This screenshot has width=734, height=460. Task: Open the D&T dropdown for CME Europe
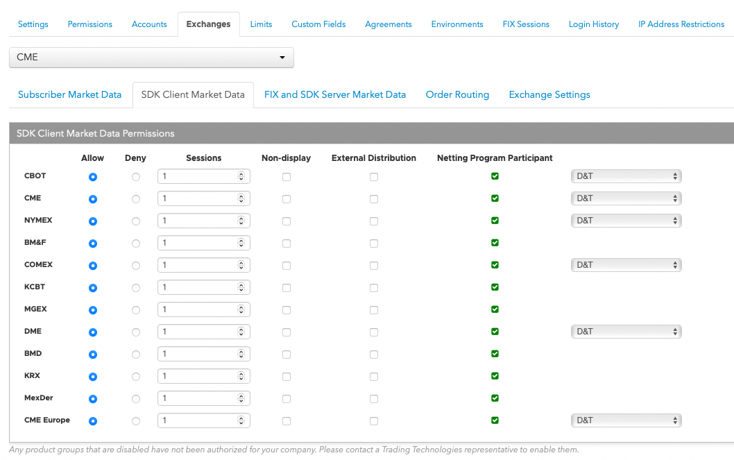[x=626, y=420]
